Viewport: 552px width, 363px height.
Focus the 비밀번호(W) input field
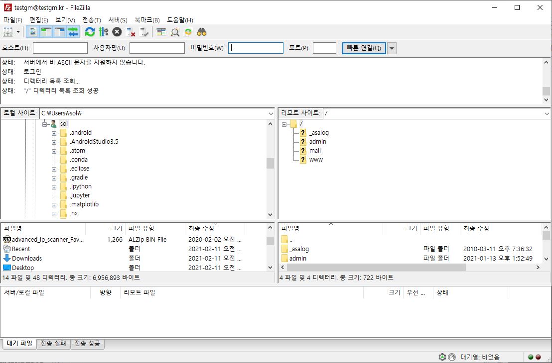(256, 48)
